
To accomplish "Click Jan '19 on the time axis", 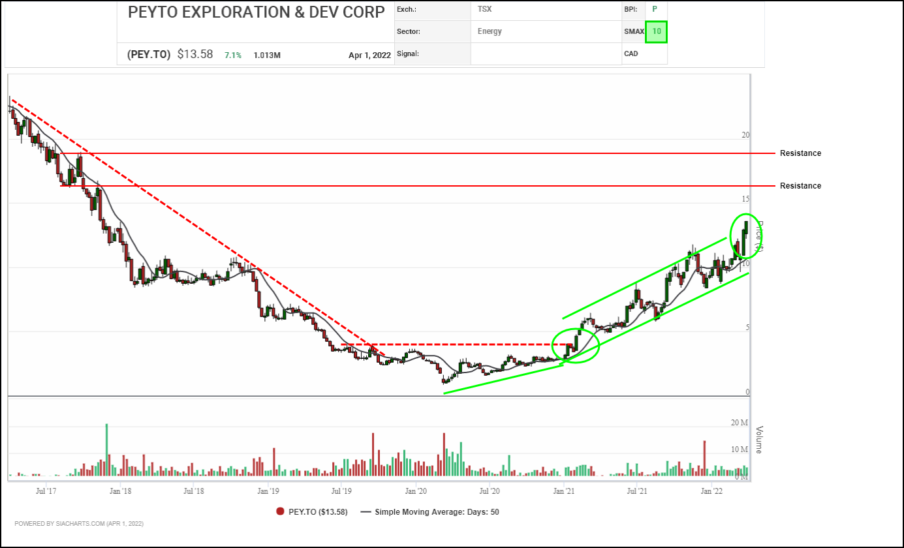I will [268, 490].
